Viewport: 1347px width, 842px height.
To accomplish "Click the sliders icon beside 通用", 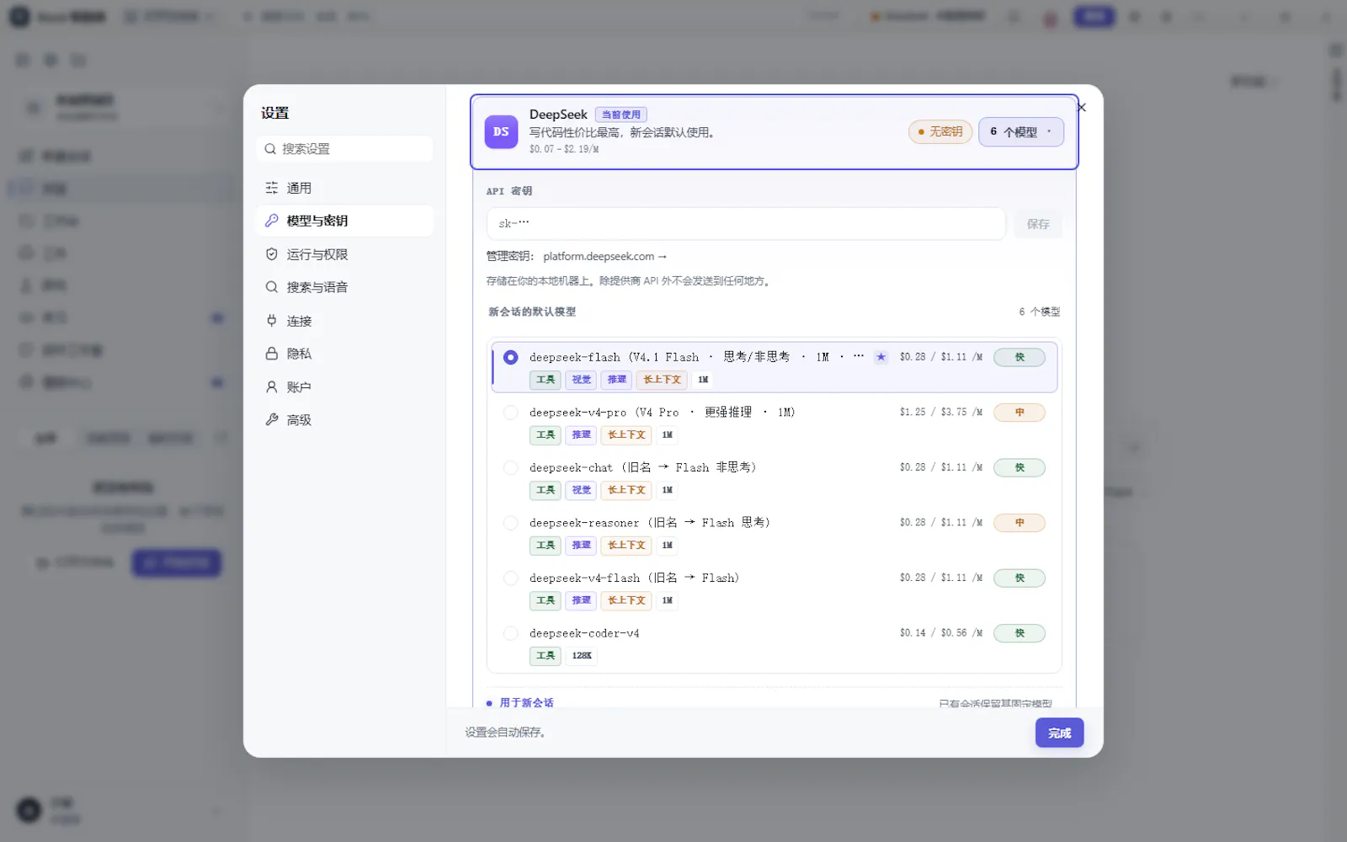I will [272, 188].
